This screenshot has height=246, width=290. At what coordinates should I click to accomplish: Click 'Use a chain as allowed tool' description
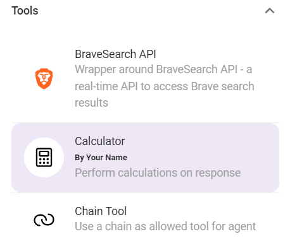165,226
